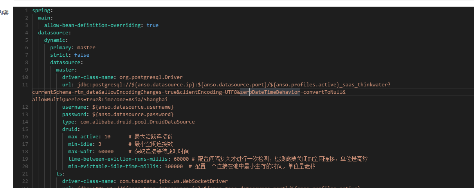Click line number 1 in the gutter
The width and height of the screenshot is (474, 188).
tap(26, 10)
